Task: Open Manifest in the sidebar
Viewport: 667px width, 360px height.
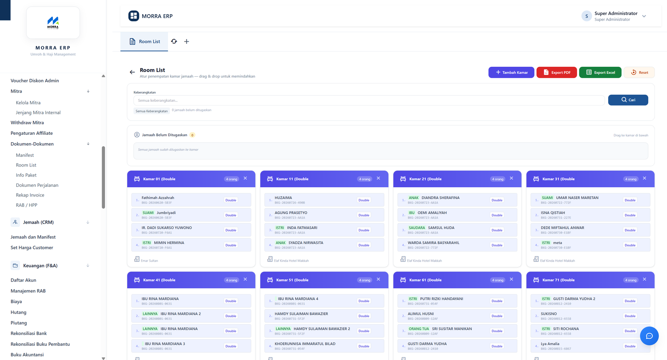Action: [x=25, y=155]
